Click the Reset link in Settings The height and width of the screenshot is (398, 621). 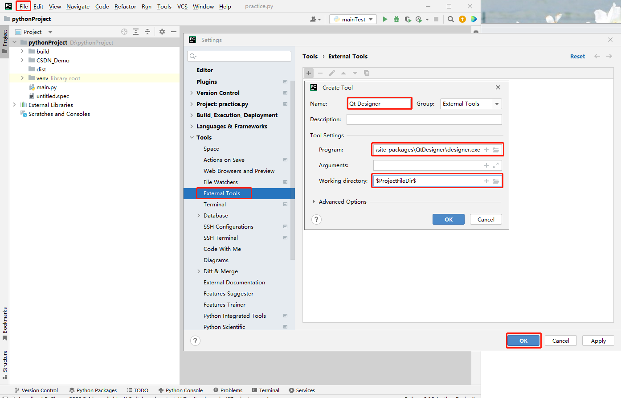tap(577, 56)
